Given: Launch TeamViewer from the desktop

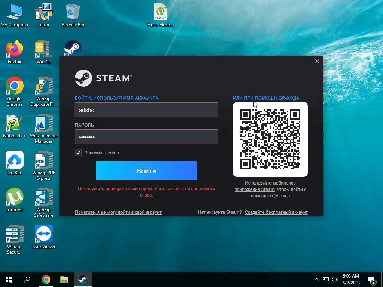Looking at the screenshot, I should click(x=43, y=237).
